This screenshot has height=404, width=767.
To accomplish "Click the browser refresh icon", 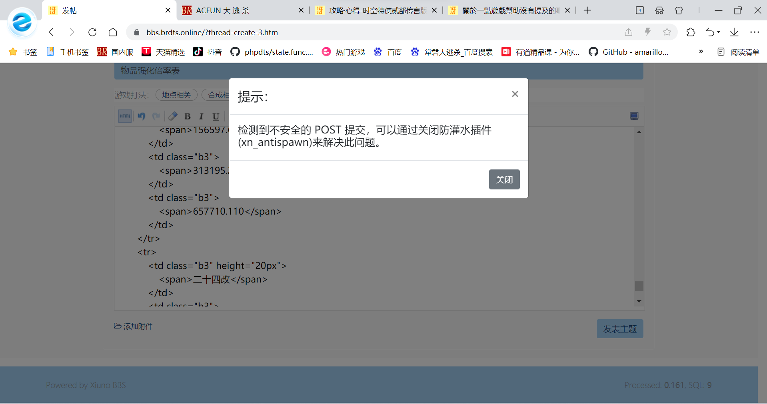I will click(92, 32).
